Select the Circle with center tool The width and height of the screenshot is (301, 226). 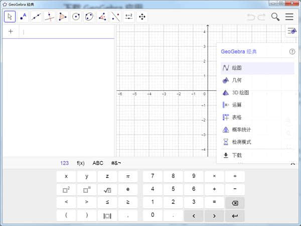pos(76,17)
